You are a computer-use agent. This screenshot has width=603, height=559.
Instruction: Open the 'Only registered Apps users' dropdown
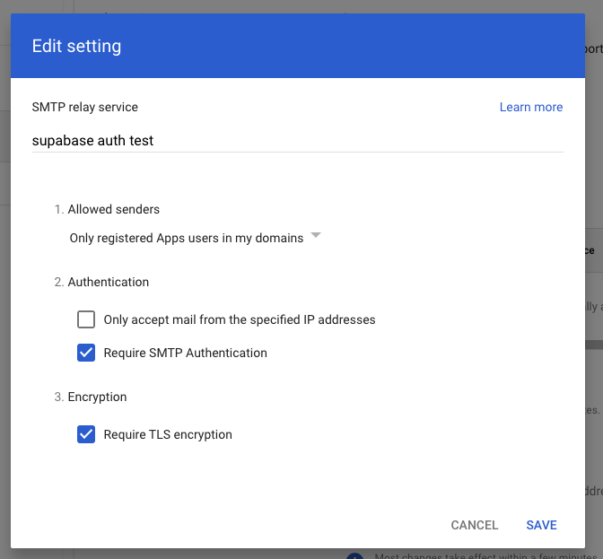pos(186,238)
